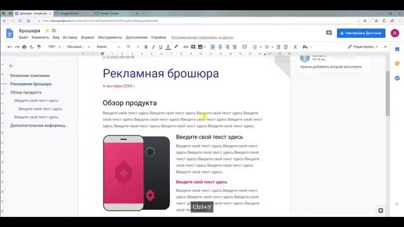The height and width of the screenshot is (227, 404).
Task: Open the Keep notes side panel icon
Action: coord(397,63)
